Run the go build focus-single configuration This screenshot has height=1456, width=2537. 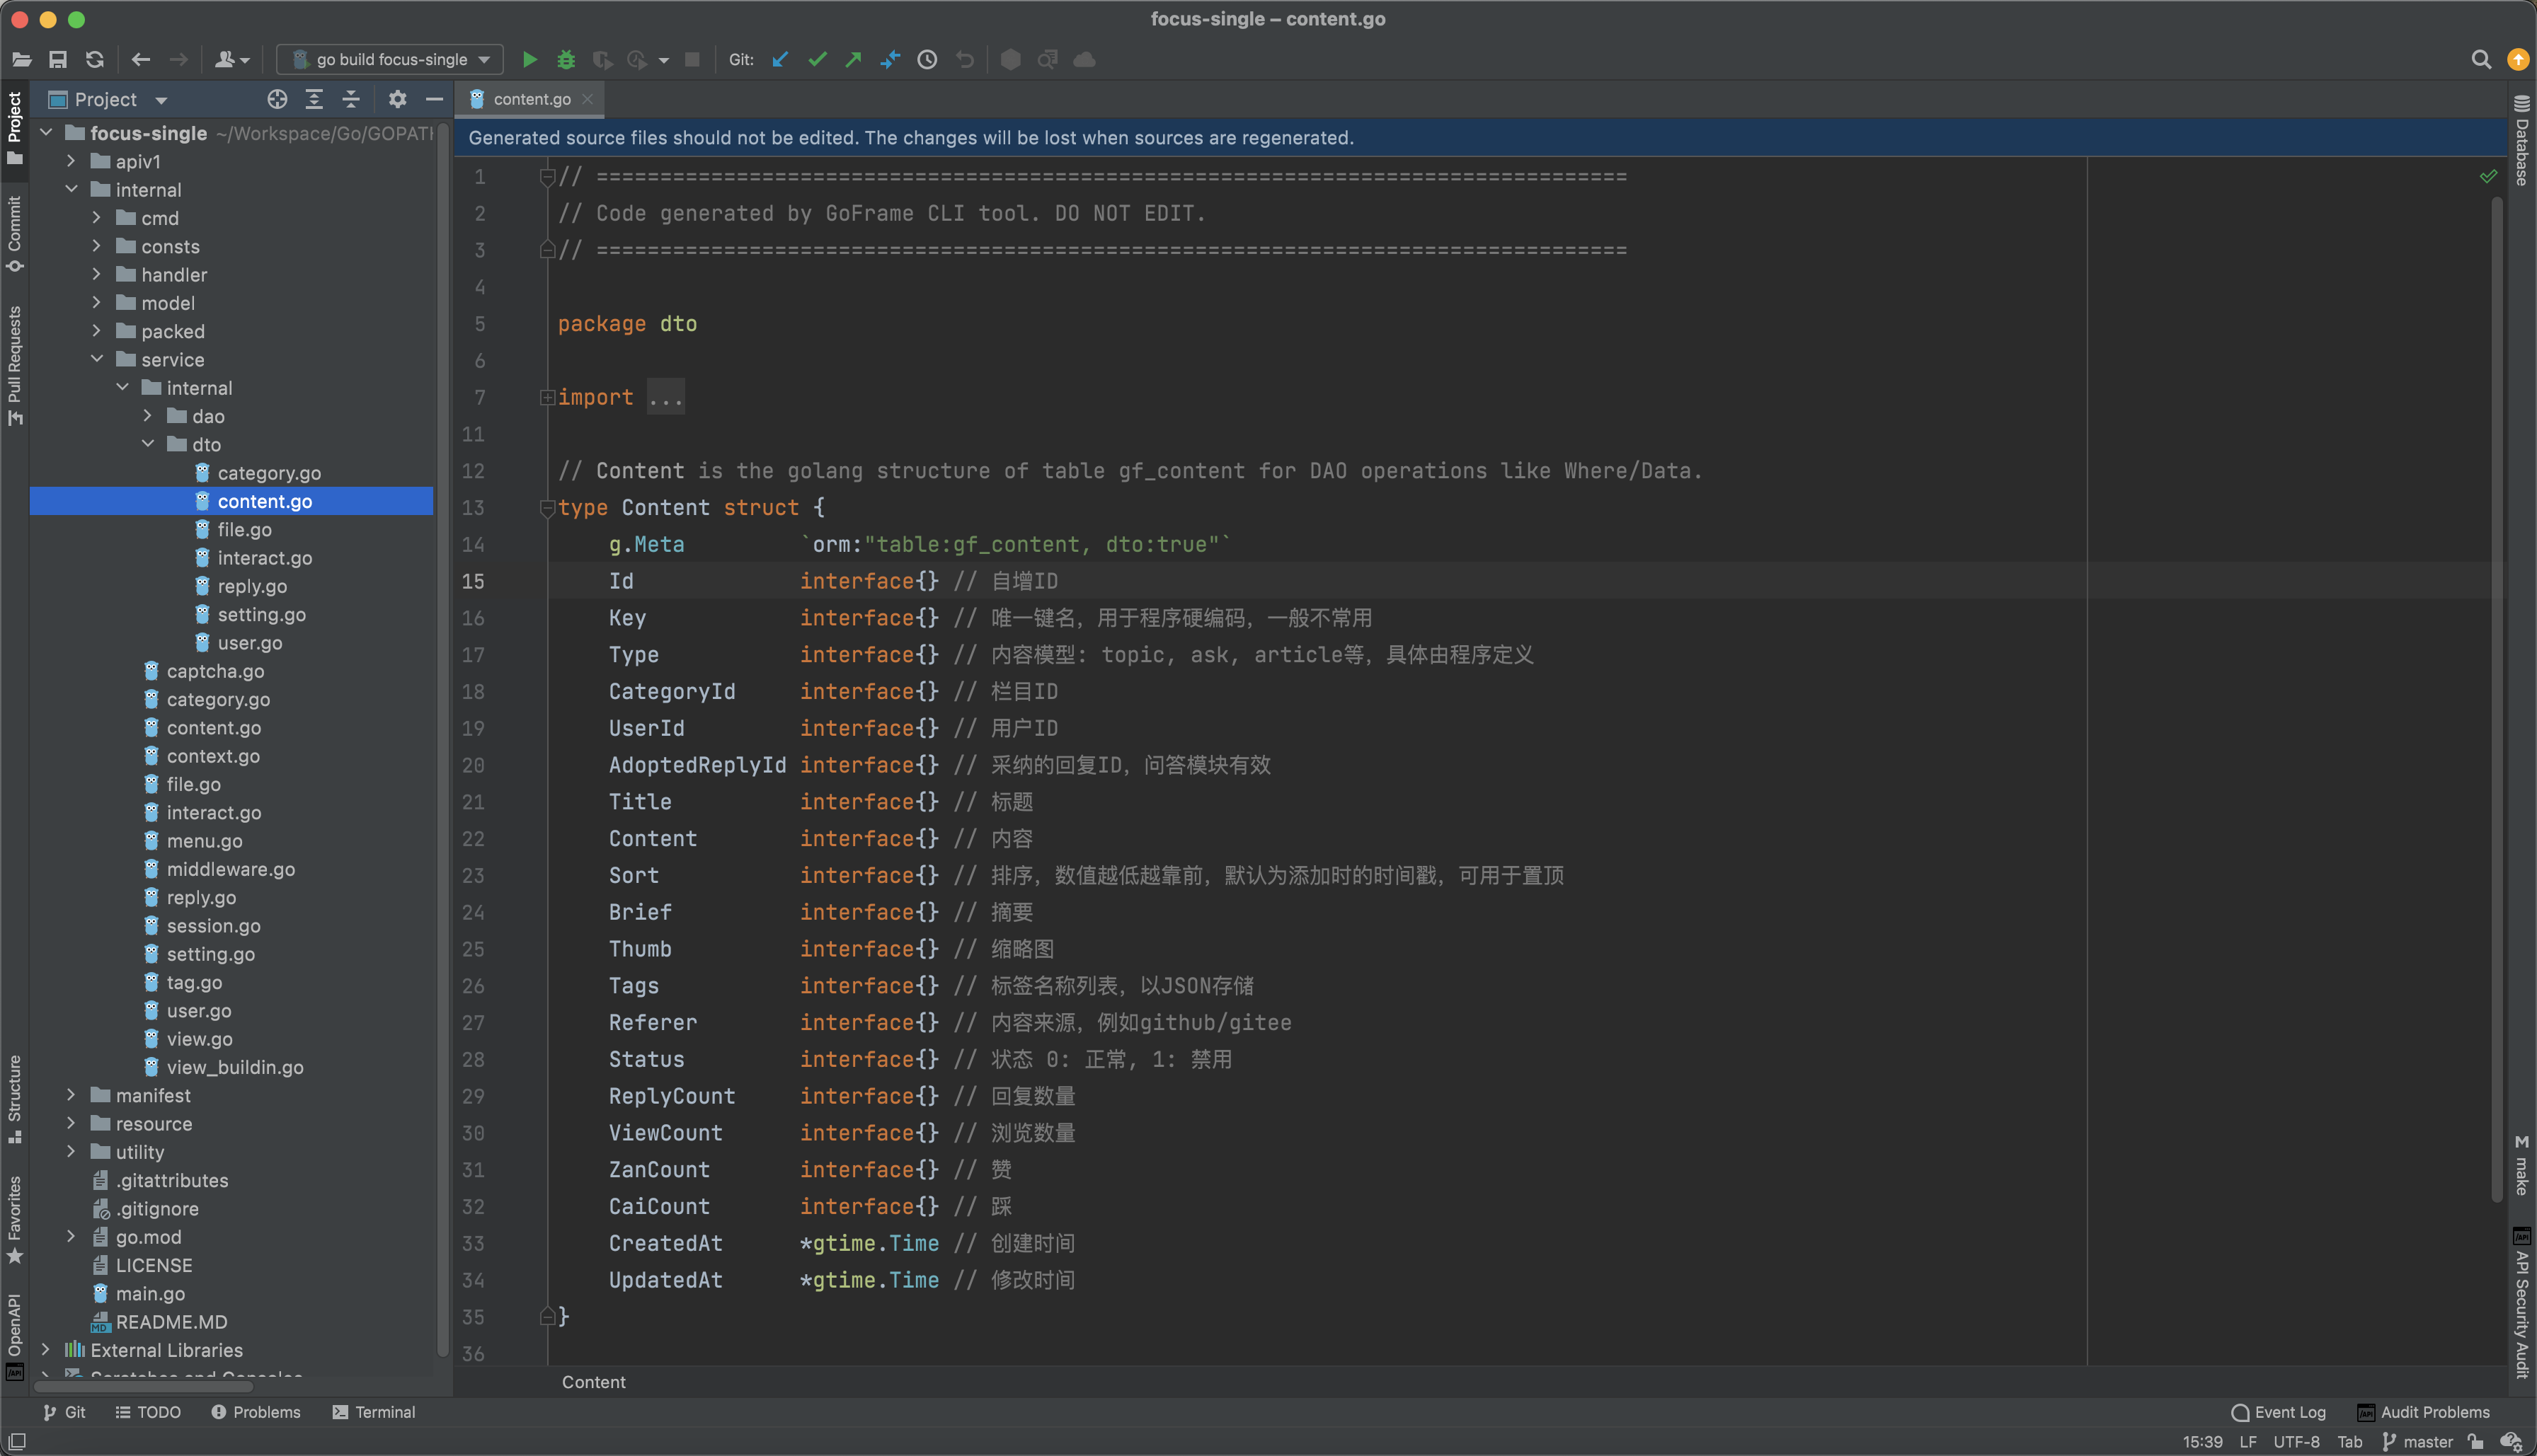530,59
